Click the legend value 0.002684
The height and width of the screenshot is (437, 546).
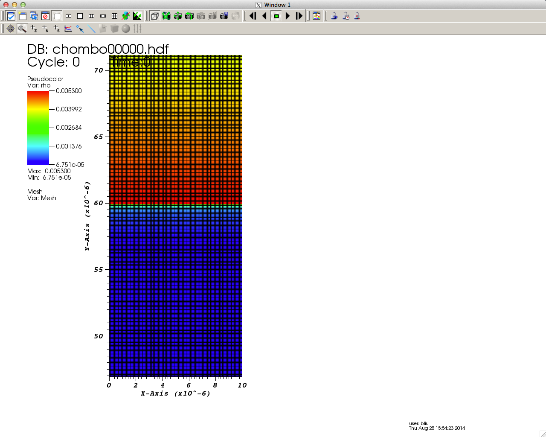click(69, 128)
